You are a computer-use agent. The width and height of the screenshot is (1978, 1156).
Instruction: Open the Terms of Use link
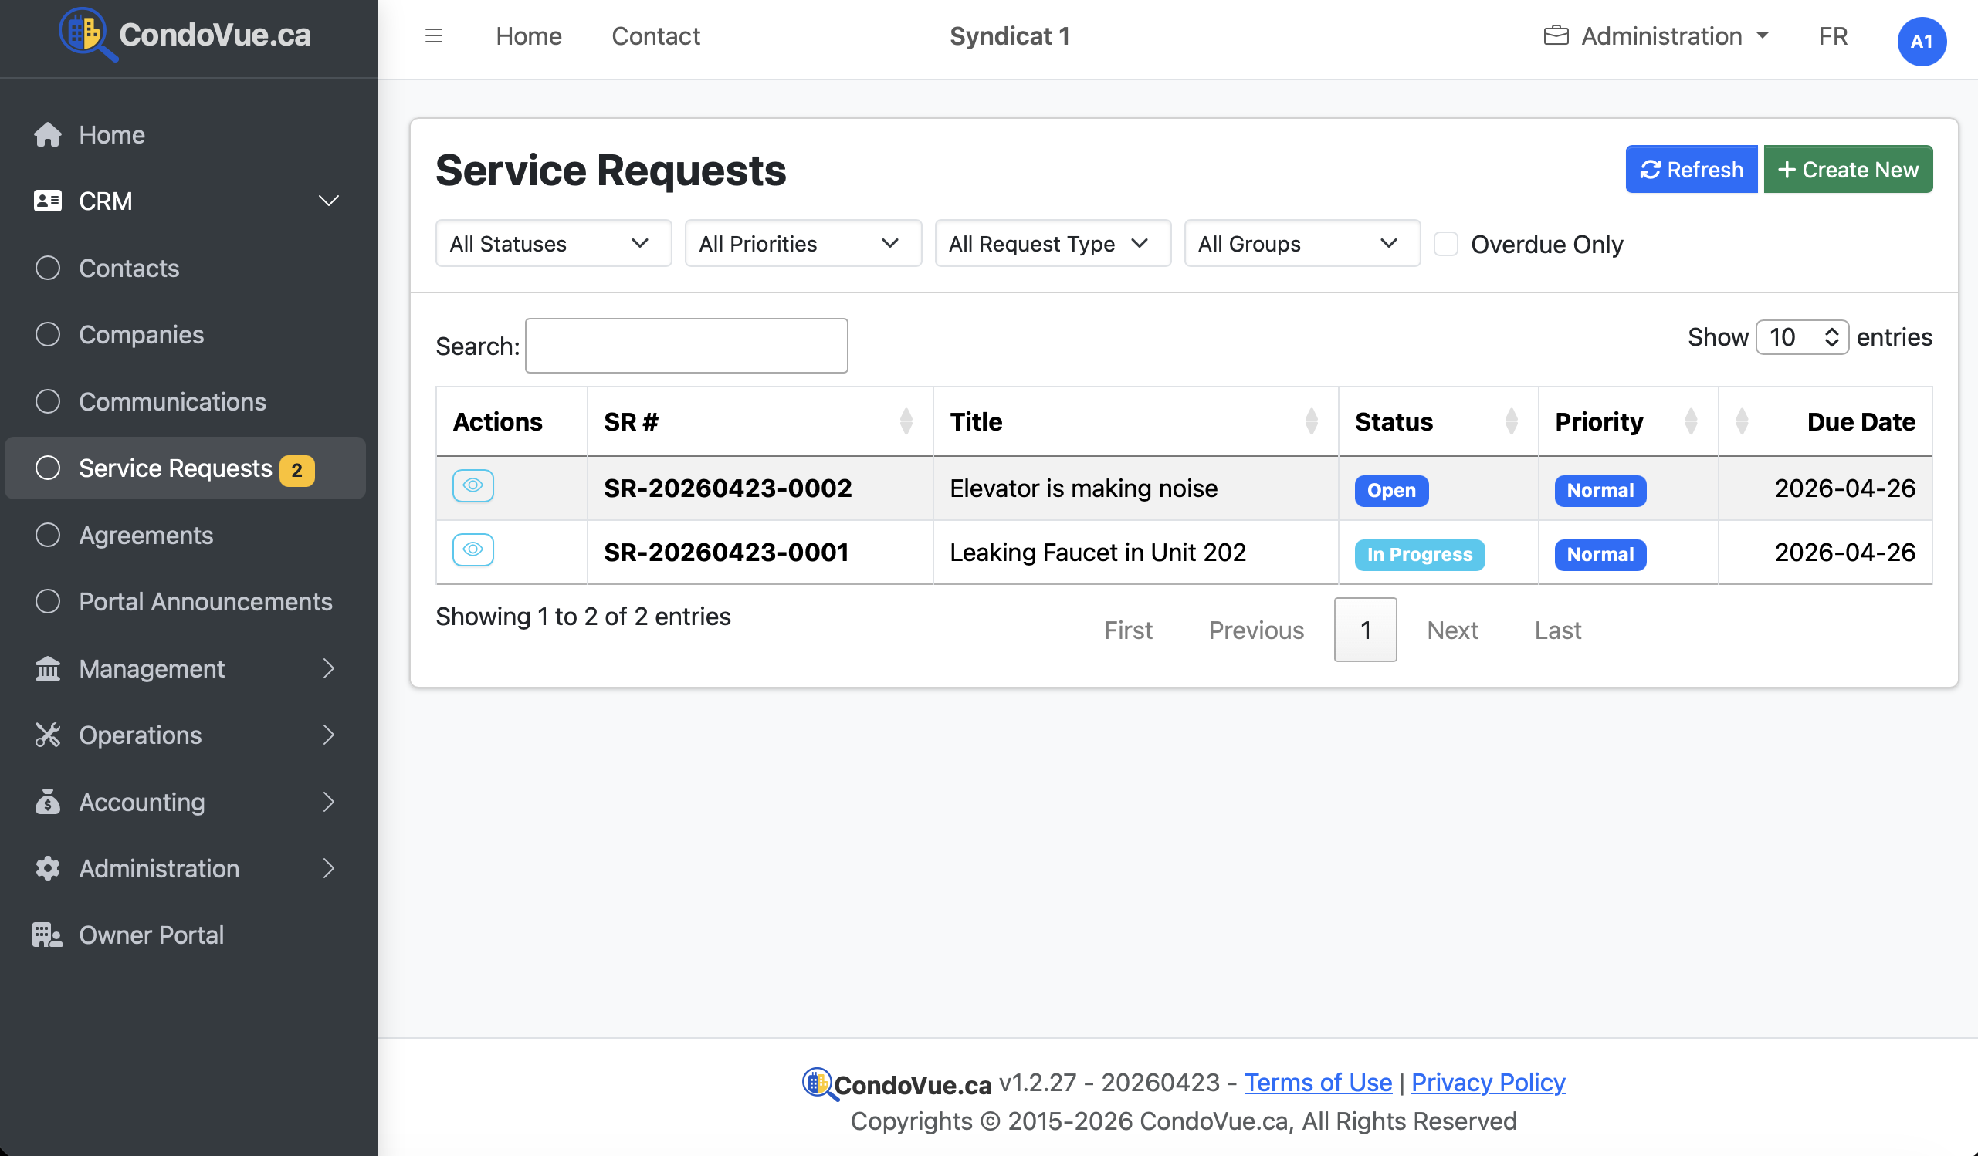pyautogui.click(x=1318, y=1082)
